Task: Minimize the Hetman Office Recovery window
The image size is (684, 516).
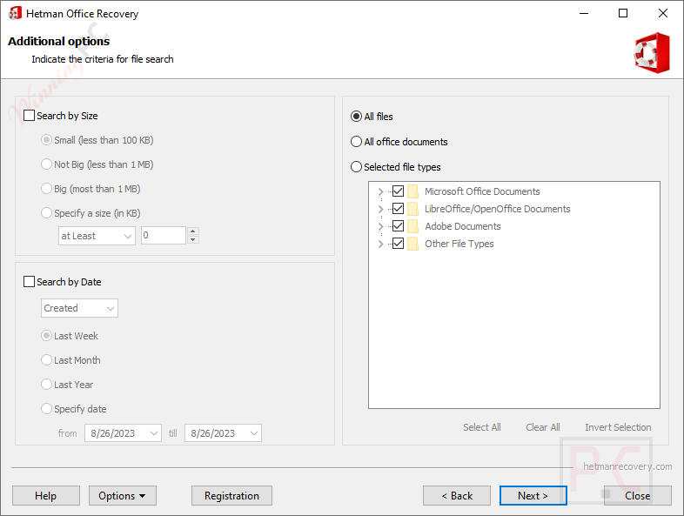Action: point(584,13)
